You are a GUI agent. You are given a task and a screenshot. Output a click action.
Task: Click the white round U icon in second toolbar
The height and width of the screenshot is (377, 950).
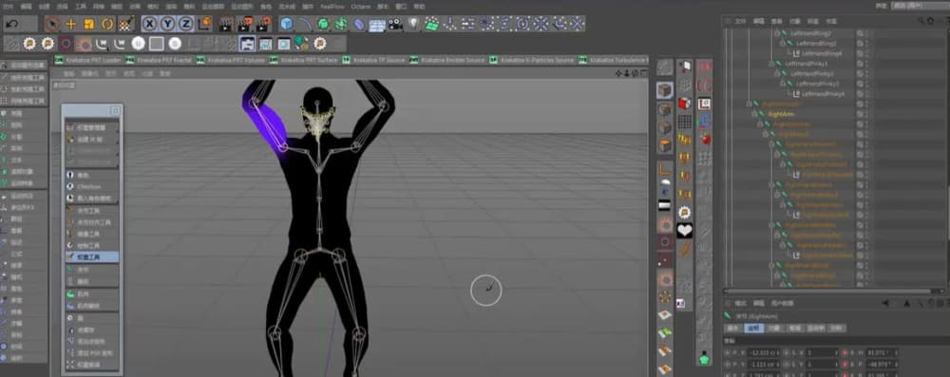point(138,44)
